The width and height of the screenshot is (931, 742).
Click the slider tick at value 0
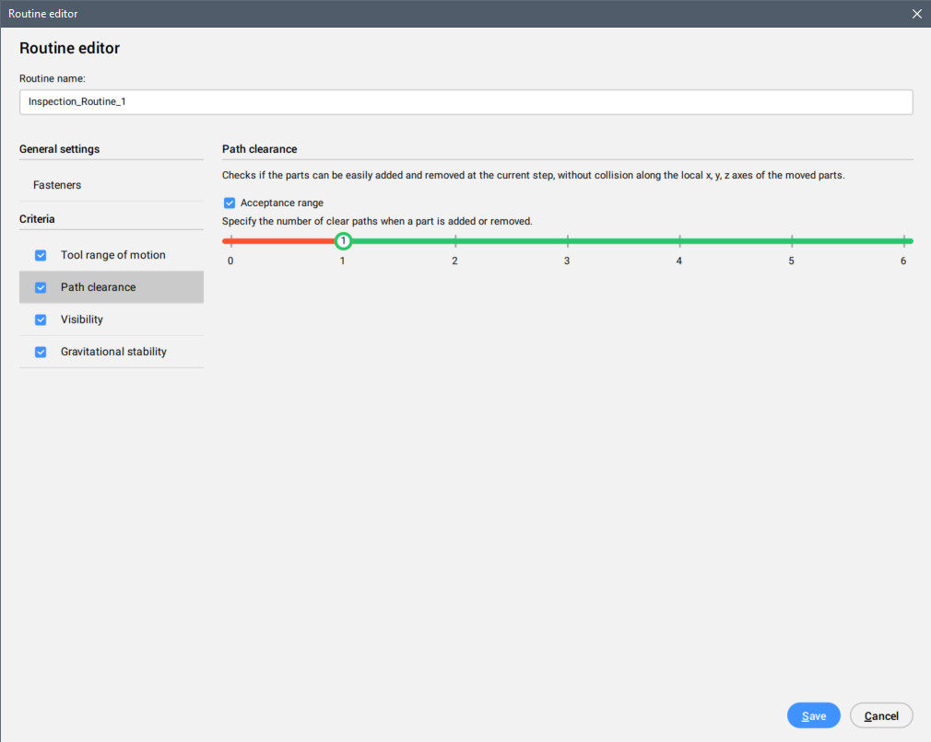[x=230, y=241]
